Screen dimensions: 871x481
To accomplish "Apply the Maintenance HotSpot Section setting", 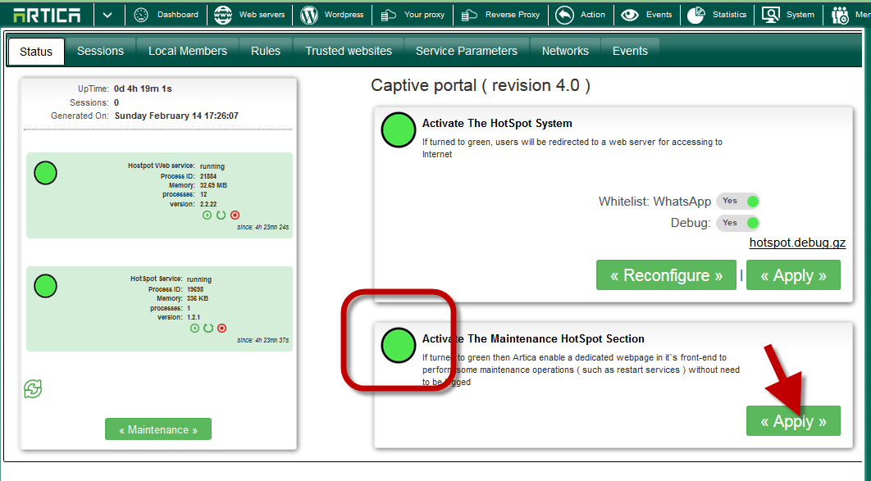I will click(793, 421).
